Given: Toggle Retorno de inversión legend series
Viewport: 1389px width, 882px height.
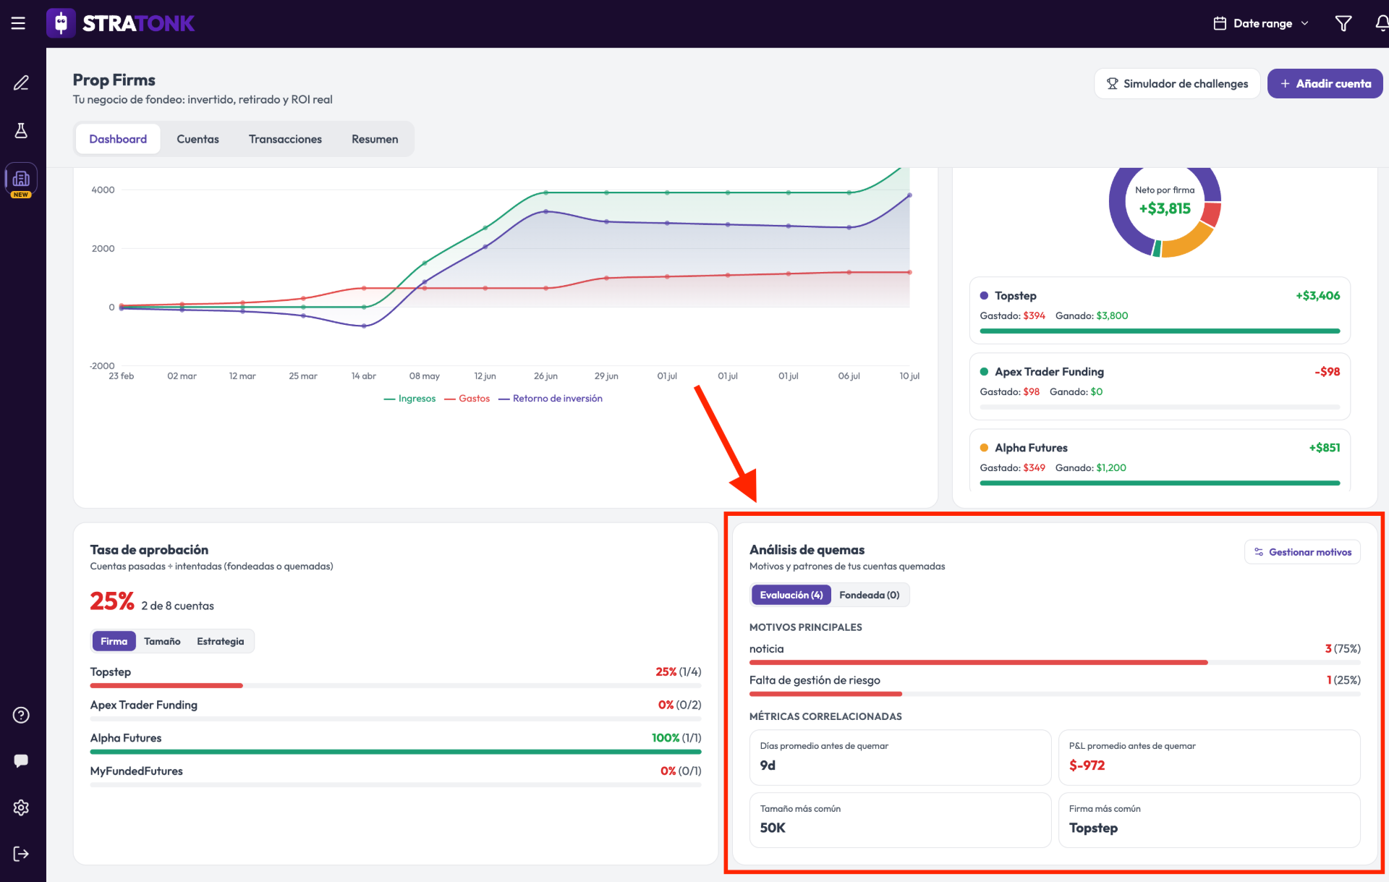Looking at the screenshot, I should coord(551,399).
